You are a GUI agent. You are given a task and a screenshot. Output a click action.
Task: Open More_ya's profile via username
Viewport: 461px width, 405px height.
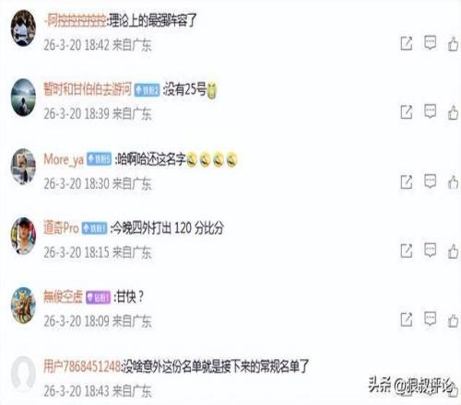[x=64, y=159]
